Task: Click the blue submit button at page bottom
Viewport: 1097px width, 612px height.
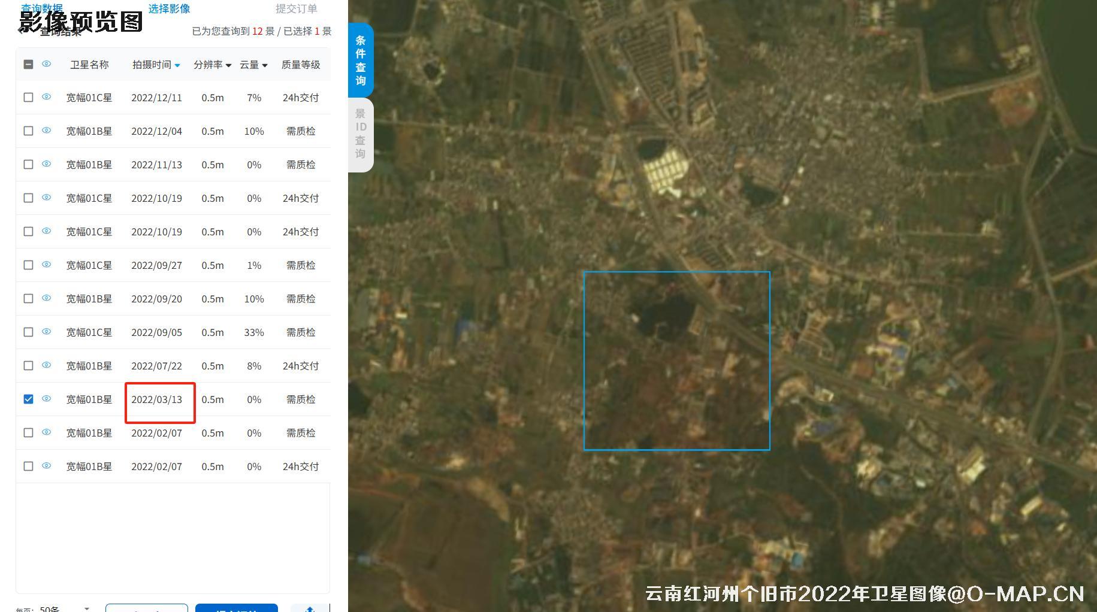Action: [236, 609]
